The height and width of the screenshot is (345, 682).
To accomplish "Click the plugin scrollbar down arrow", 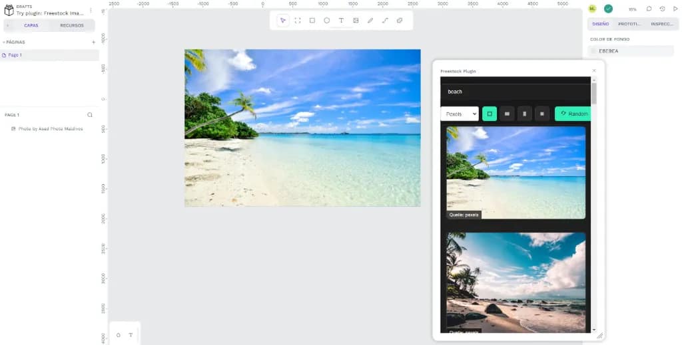I will [593, 330].
